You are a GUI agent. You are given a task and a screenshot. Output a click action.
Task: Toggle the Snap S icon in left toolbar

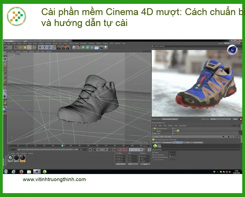pos(5,96)
